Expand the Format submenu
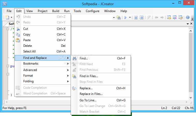 43,76
